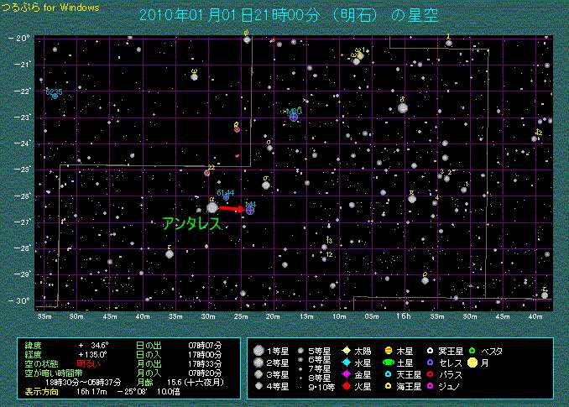The height and width of the screenshot is (407, 569).
Task: Select the M4 cluster marker
Action: 250,210
